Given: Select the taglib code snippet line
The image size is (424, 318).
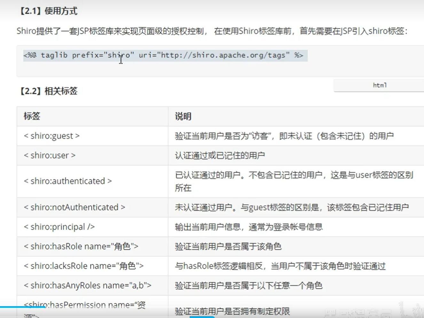Looking at the screenshot, I should click(x=165, y=55).
